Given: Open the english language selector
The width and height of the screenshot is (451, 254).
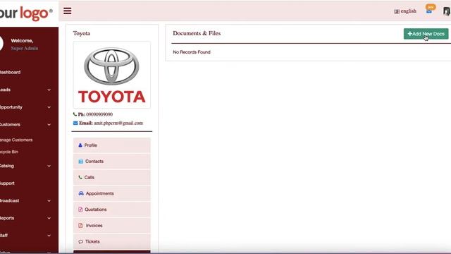Looking at the screenshot, I should tap(405, 11).
